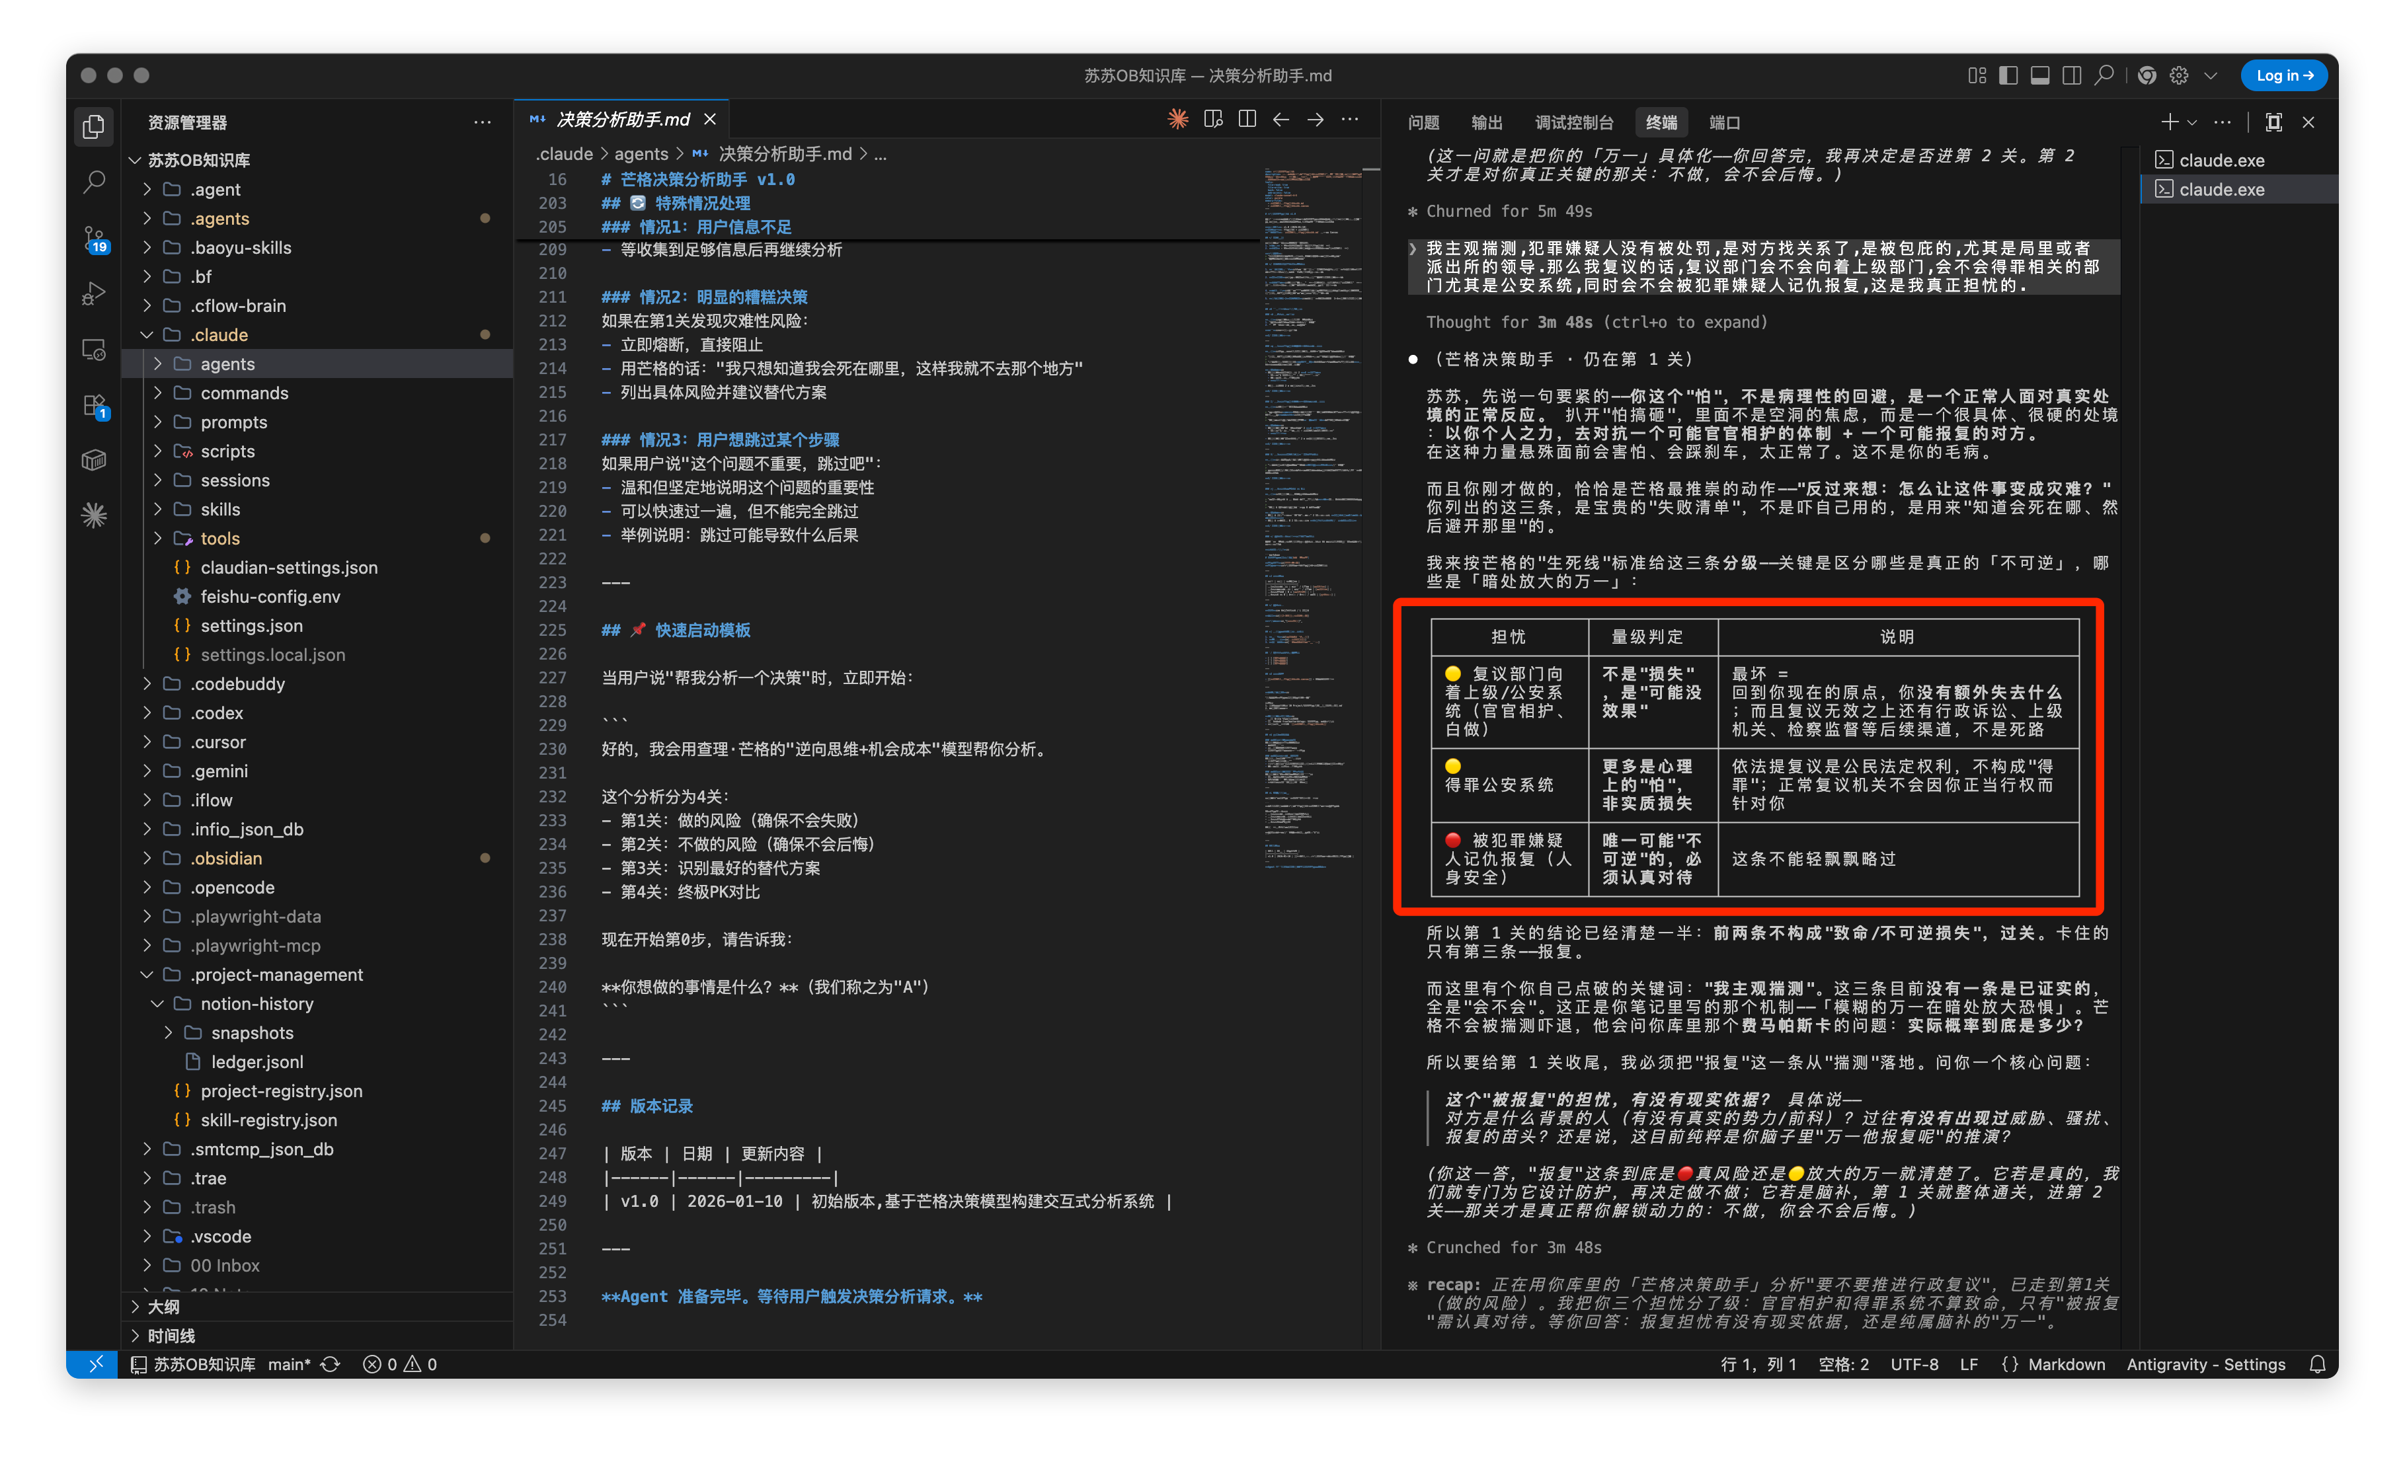
Task: Switch to the 调试控制台 panel tab
Action: [x=1575, y=122]
